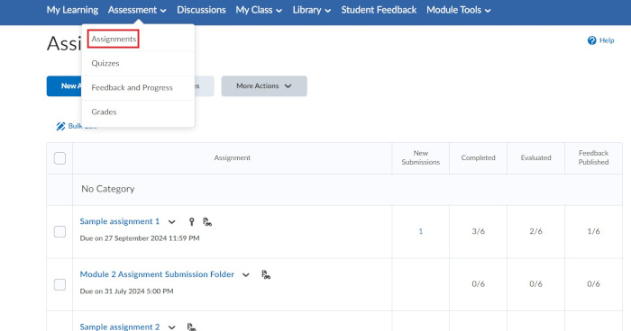Click key icon beside Sample assignment 1

point(191,222)
